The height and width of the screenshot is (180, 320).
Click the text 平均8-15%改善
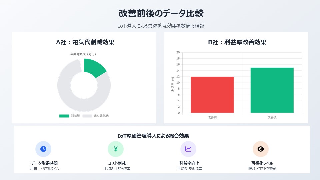[x=117, y=169]
